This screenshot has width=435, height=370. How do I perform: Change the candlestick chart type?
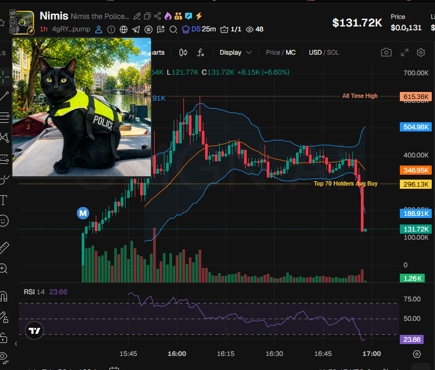[183, 52]
